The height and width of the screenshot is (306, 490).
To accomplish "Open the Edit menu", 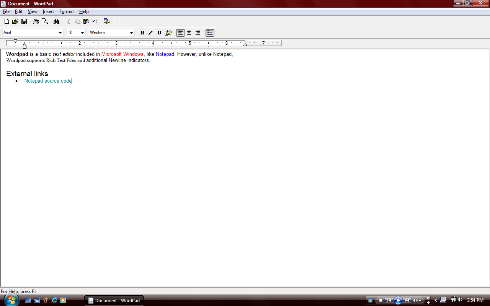I will [x=19, y=11].
